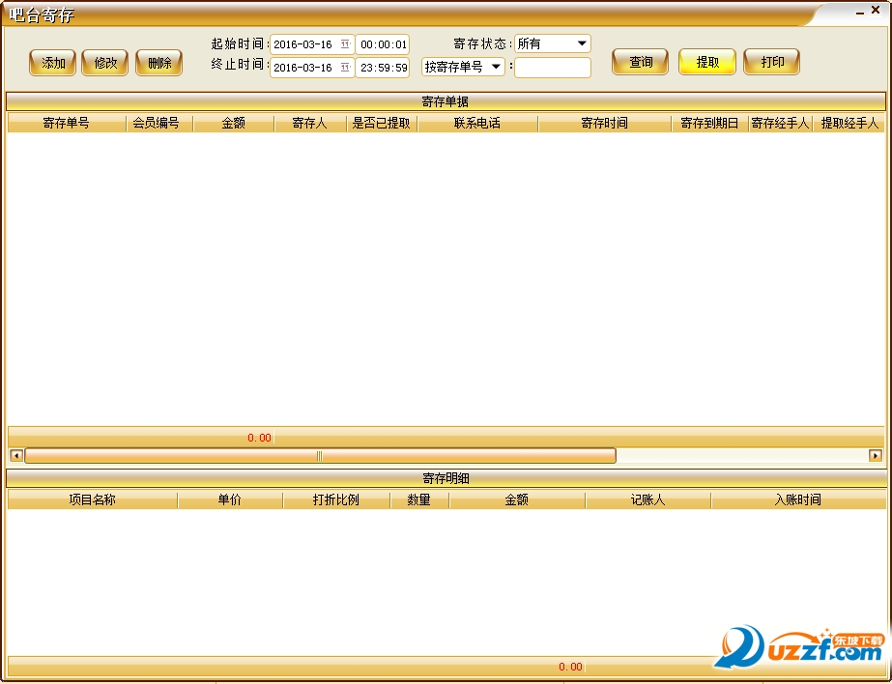
Task: Click the 记账人 column header
Action: click(x=647, y=499)
